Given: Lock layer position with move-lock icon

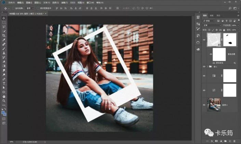Looking at the screenshot, I should click(x=217, y=30).
